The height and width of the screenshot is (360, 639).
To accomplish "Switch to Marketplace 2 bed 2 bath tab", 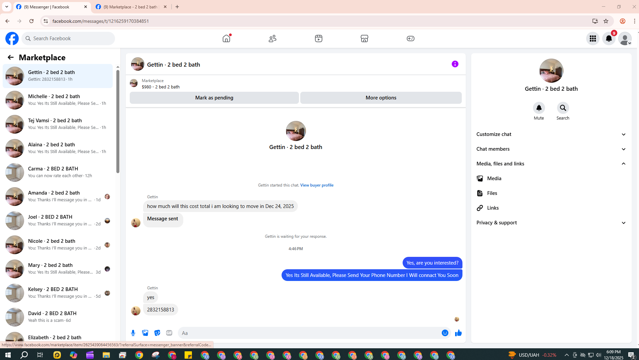I will point(131,7).
